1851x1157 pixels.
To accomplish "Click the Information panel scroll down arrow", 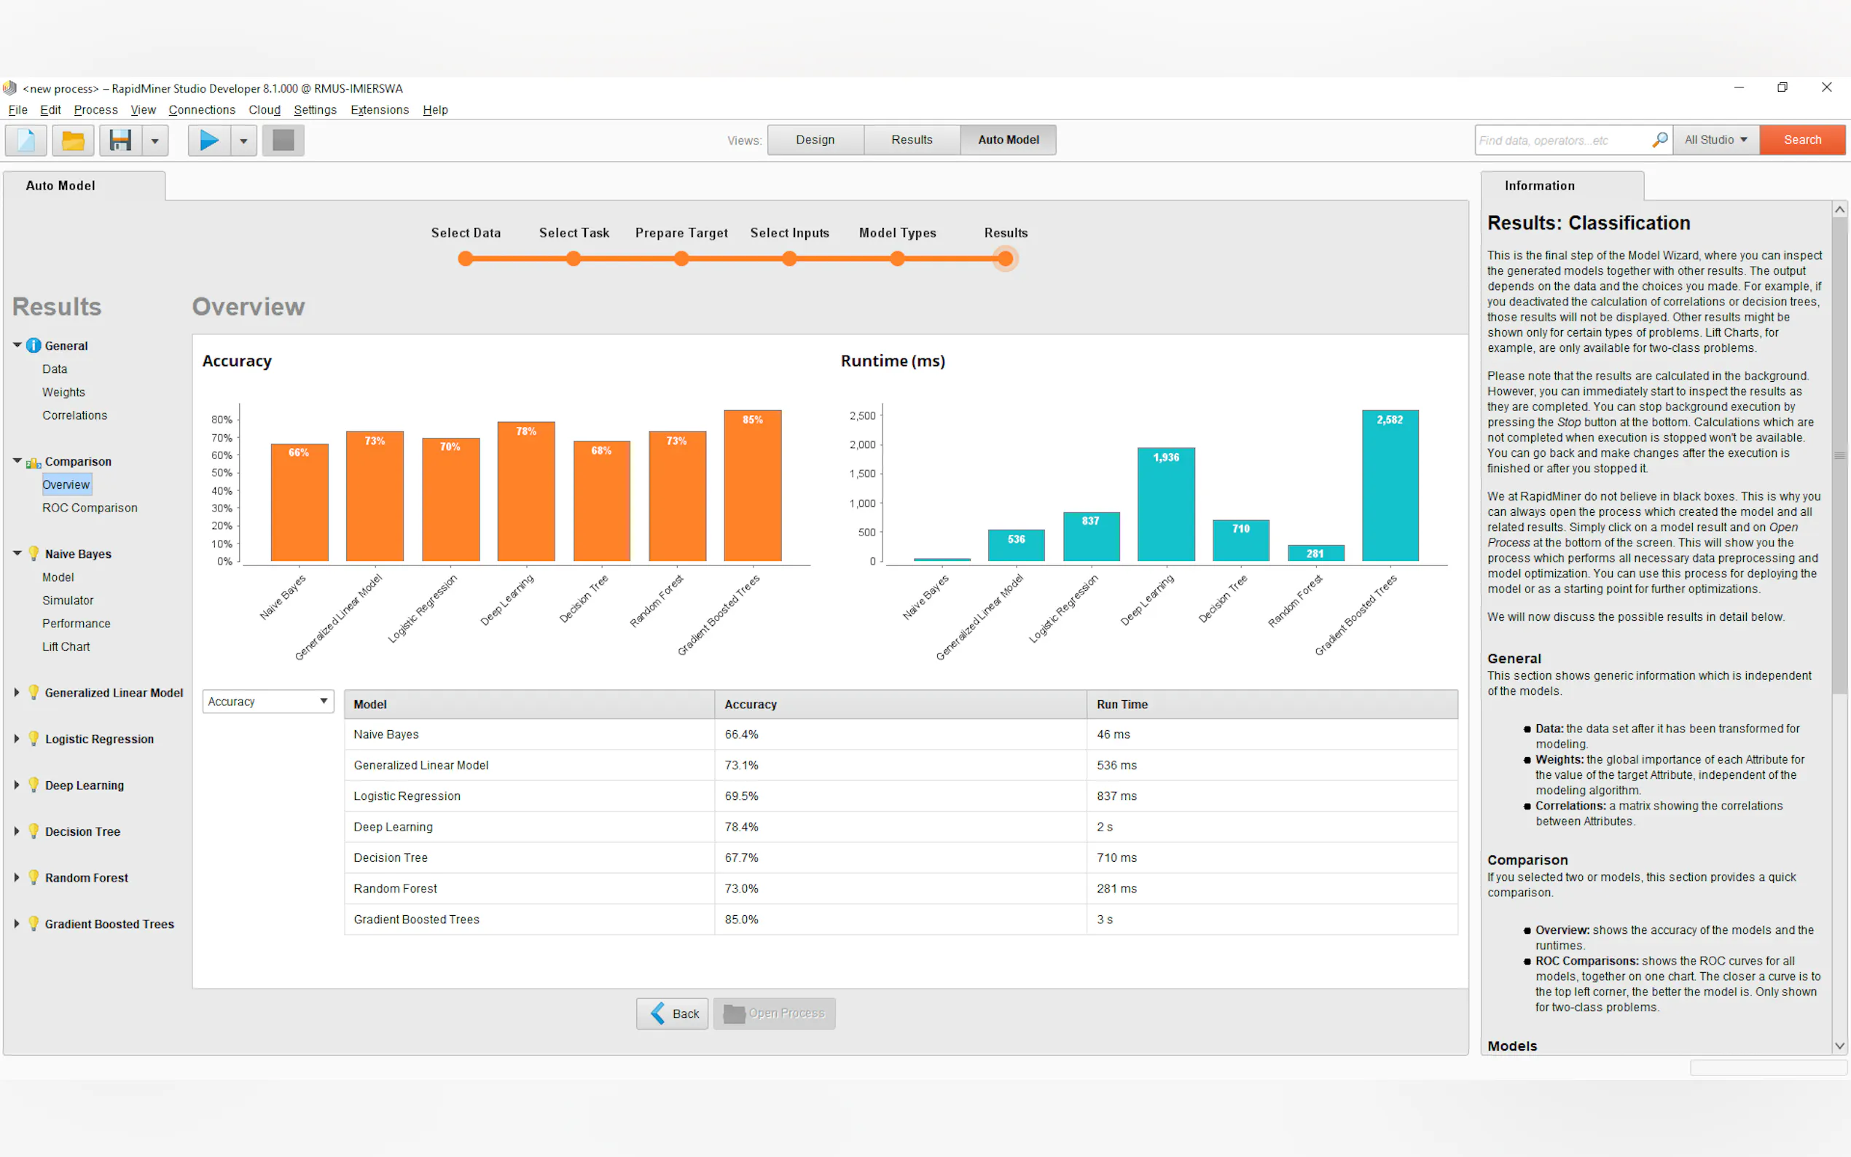I will [1839, 1046].
